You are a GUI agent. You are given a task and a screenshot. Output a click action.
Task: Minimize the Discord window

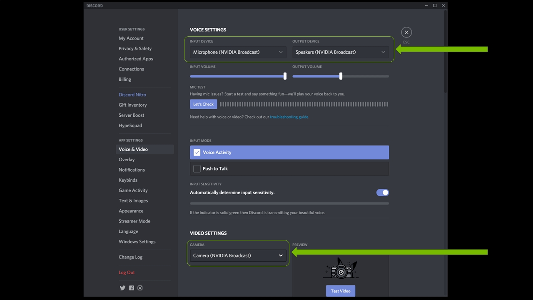(426, 5)
